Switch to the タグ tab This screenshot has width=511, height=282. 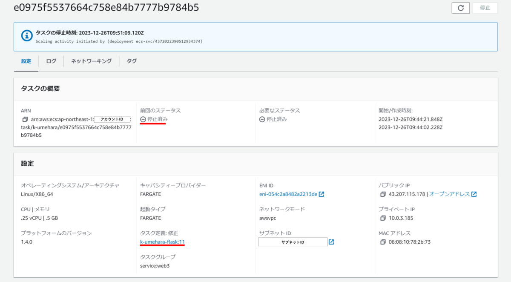(x=131, y=61)
